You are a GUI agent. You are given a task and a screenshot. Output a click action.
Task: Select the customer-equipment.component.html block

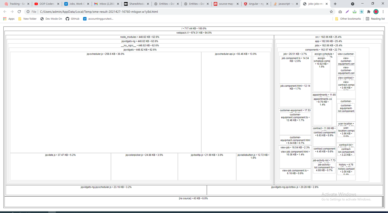click(x=295, y=140)
